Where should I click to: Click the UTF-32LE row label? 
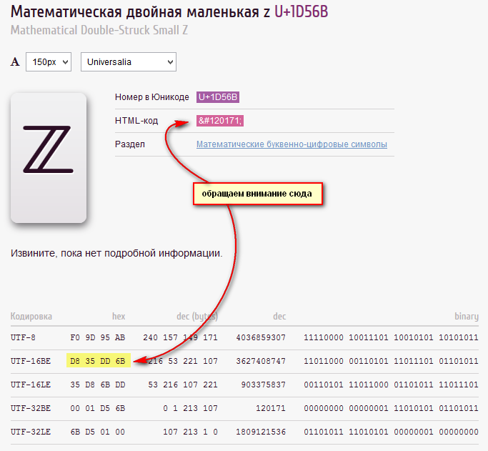[31, 432]
